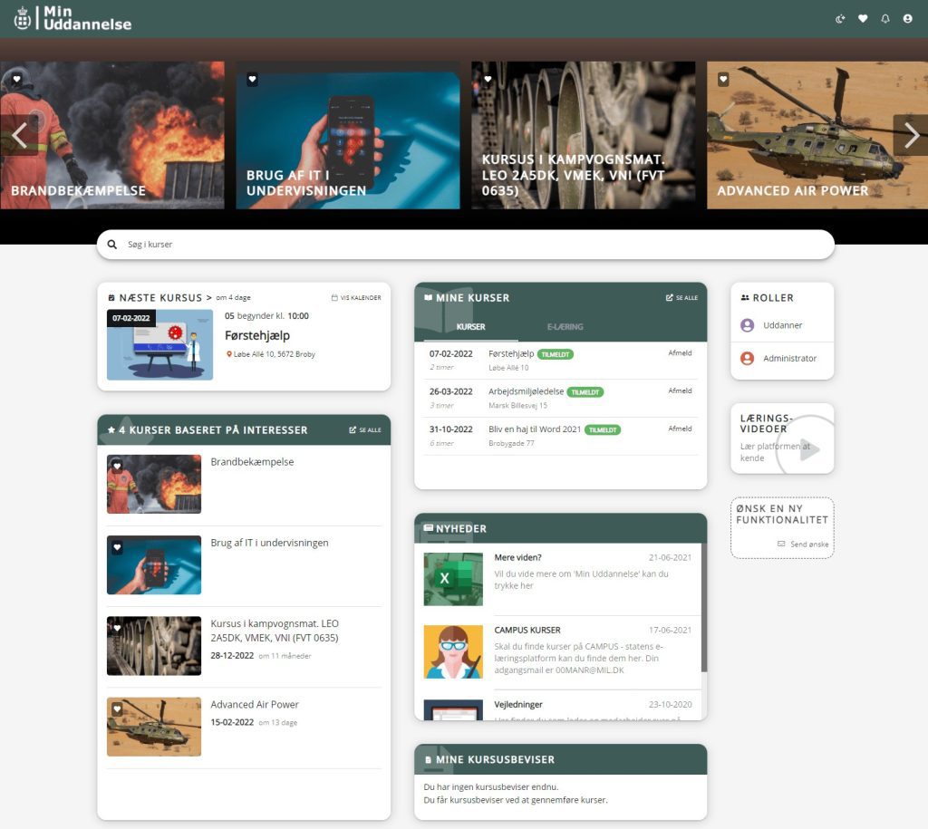Click document icon in Mine kursusbeviser header
This screenshot has width=928, height=829.
pyautogui.click(x=428, y=760)
